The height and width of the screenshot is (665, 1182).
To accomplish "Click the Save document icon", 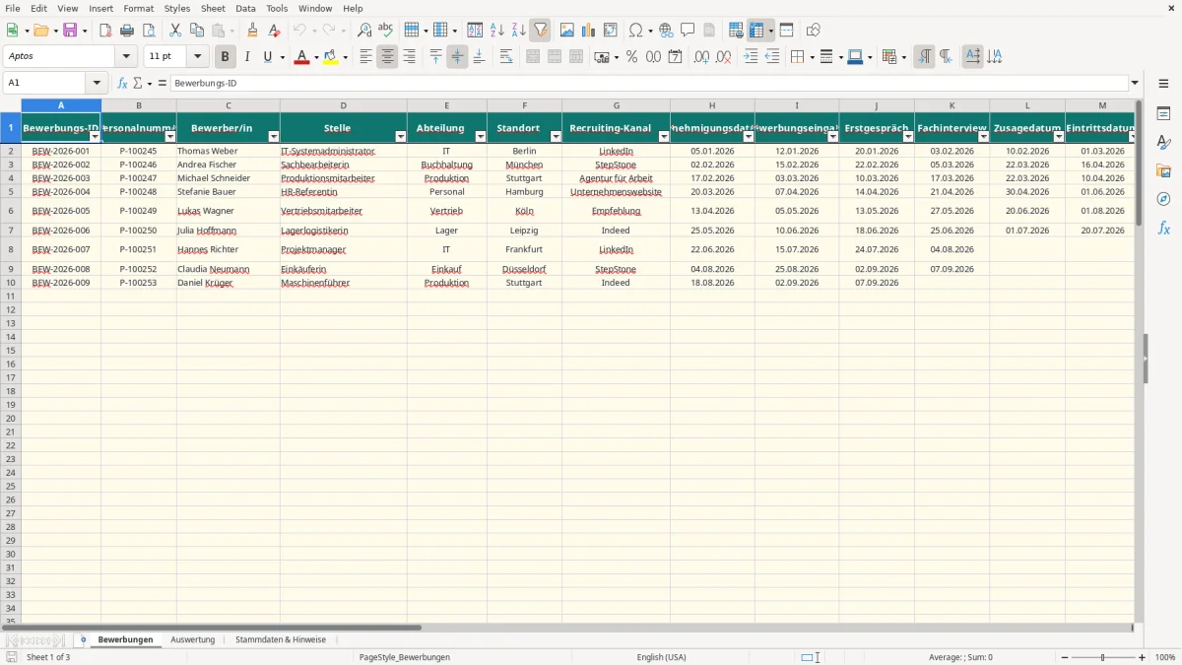I will tap(70, 31).
